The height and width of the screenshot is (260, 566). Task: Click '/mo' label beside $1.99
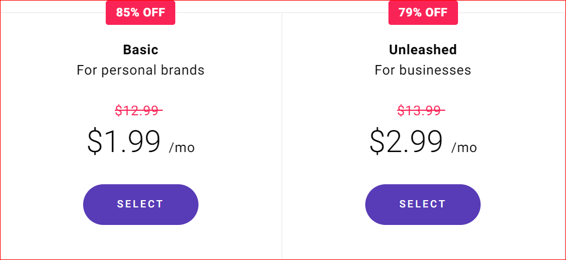pyautogui.click(x=182, y=148)
